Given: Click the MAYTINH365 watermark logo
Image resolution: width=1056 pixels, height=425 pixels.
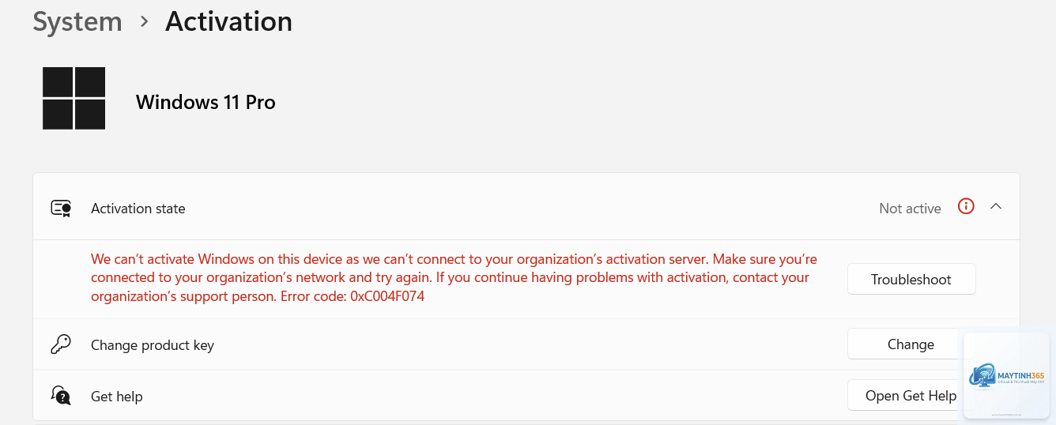Looking at the screenshot, I should click(x=1007, y=375).
